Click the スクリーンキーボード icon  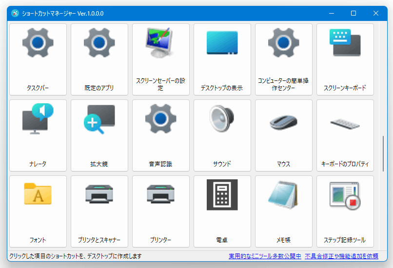coord(345,43)
